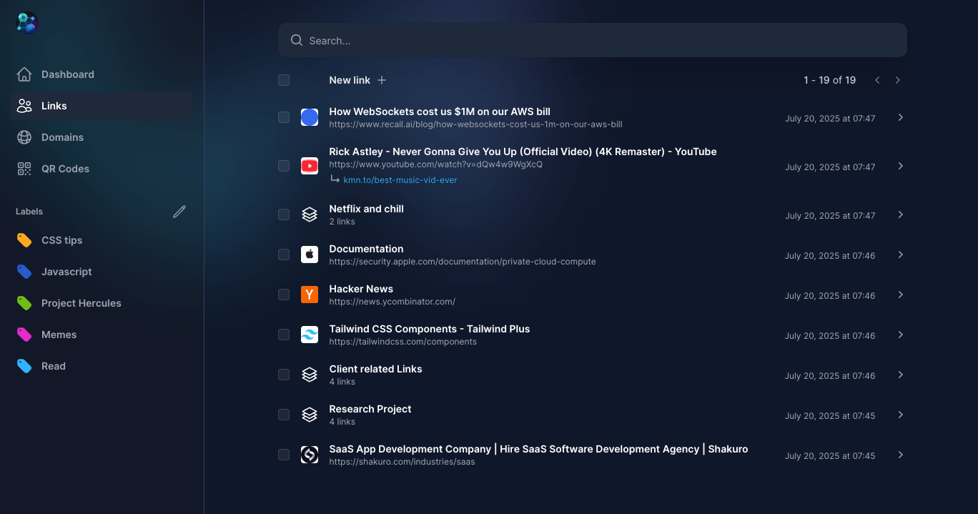Check the select-all checkbox in the header row
This screenshot has width=978, height=514.
283,80
